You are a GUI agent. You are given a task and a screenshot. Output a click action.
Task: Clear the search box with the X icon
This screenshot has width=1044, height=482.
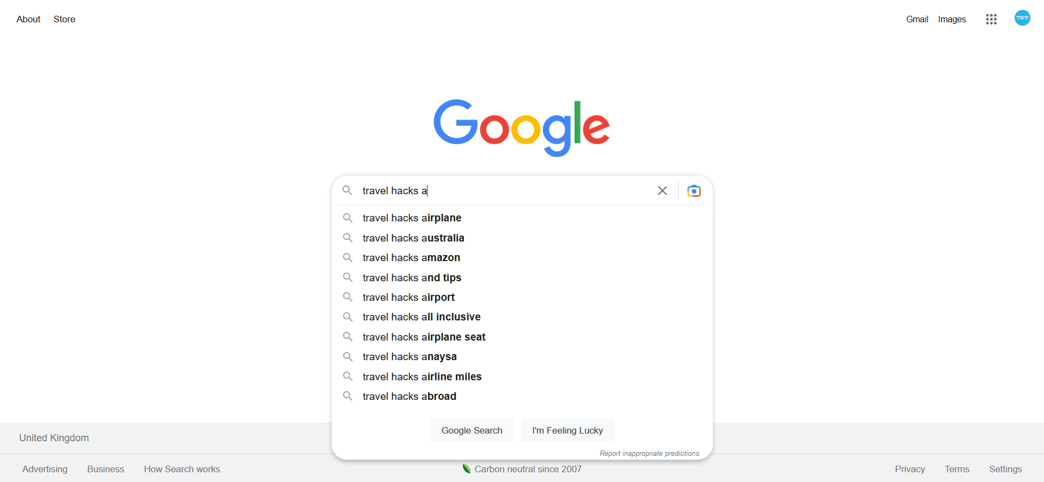pos(662,190)
